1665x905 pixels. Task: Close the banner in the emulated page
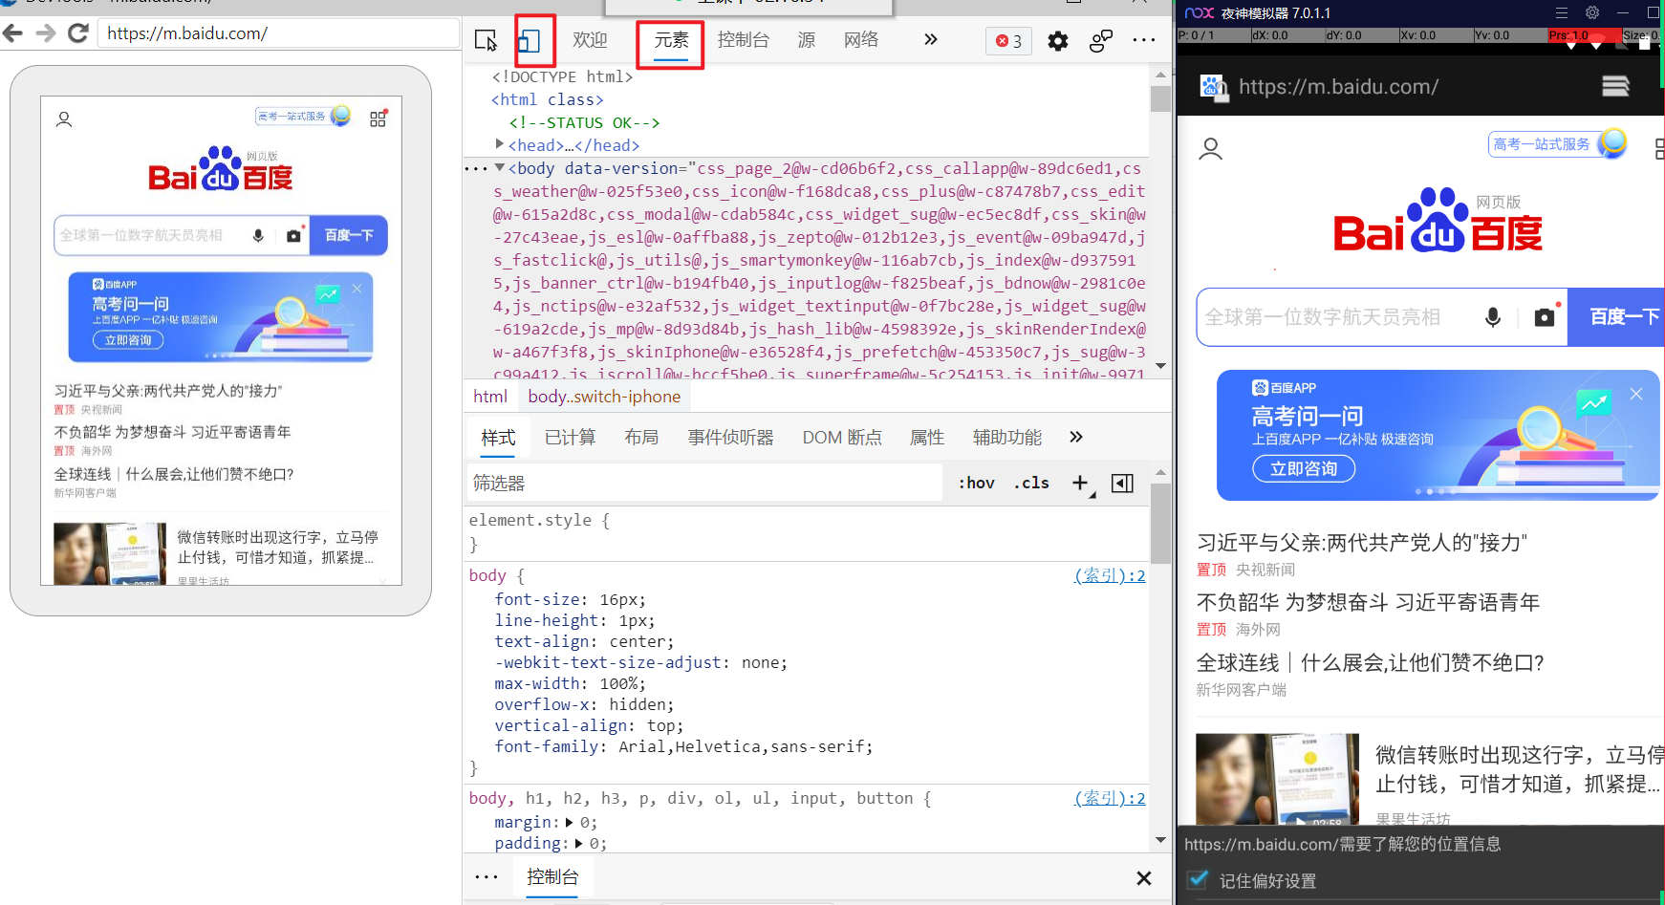[x=357, y=289]
